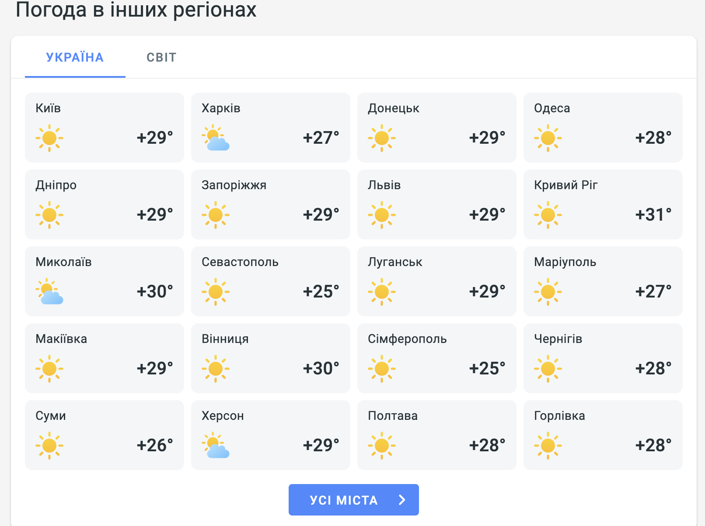Image resolution: width=705 pixels, height=526 pixels.
Task: Click the partly cloudy icon for Миколаїв
Action: (49, 292)
